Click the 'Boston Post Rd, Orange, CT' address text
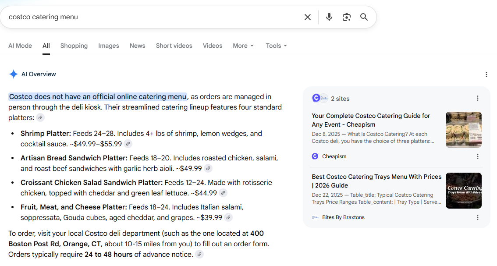This screenshot has height=266, width=497. 54,244
